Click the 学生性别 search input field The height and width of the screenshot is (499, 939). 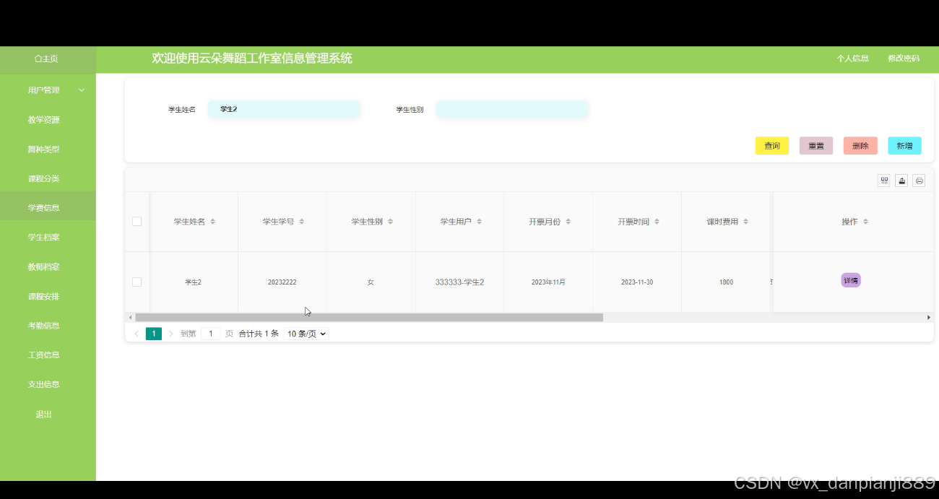click(512, 109)
